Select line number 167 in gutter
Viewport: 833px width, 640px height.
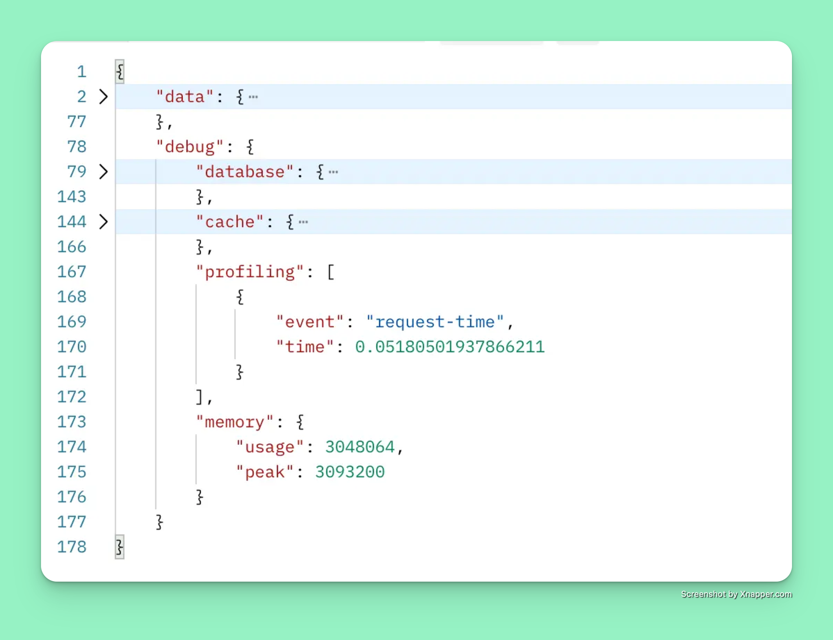click(72, 272)
